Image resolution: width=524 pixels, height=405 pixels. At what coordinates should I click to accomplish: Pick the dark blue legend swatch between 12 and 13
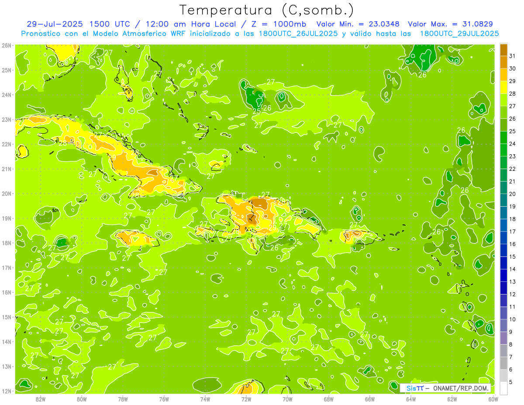point(504,288)
